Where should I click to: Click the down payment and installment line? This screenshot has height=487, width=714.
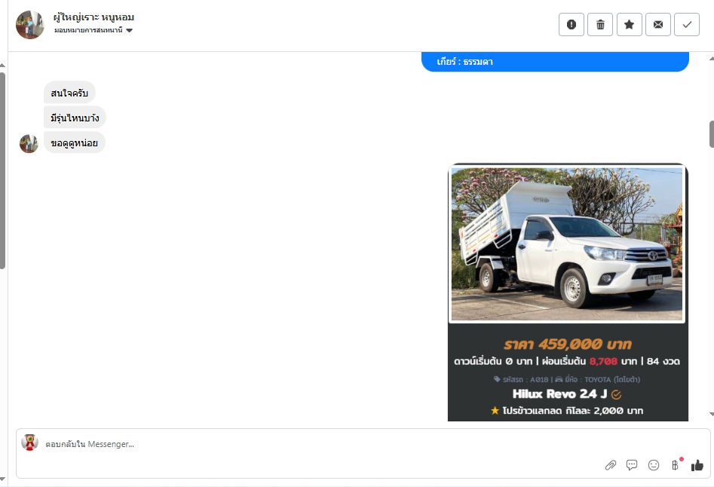(567, 361)
